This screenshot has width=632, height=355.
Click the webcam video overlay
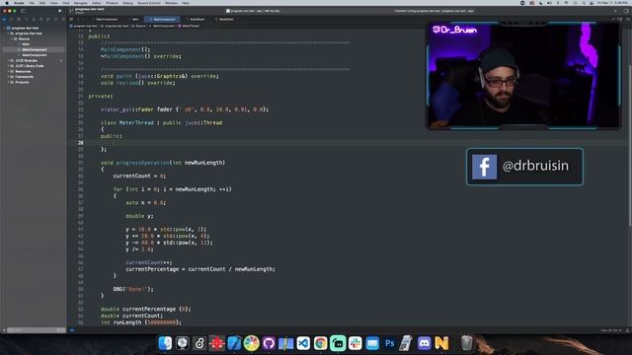click(x=523, y=76)
